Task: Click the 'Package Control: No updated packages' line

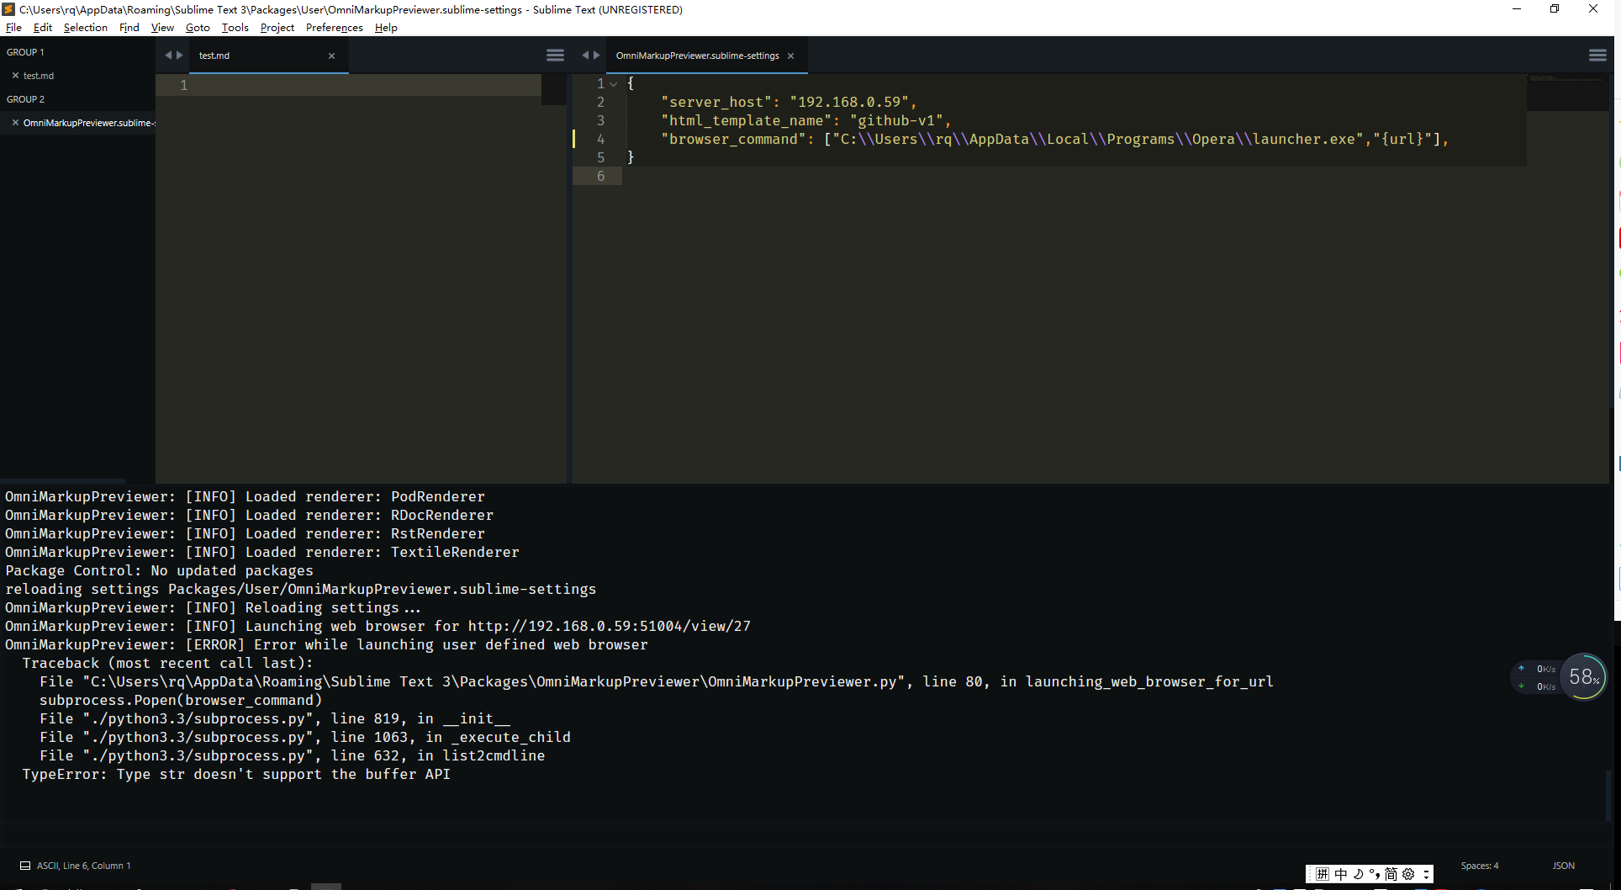Action: pyautogui.click(x=159, y=570)
